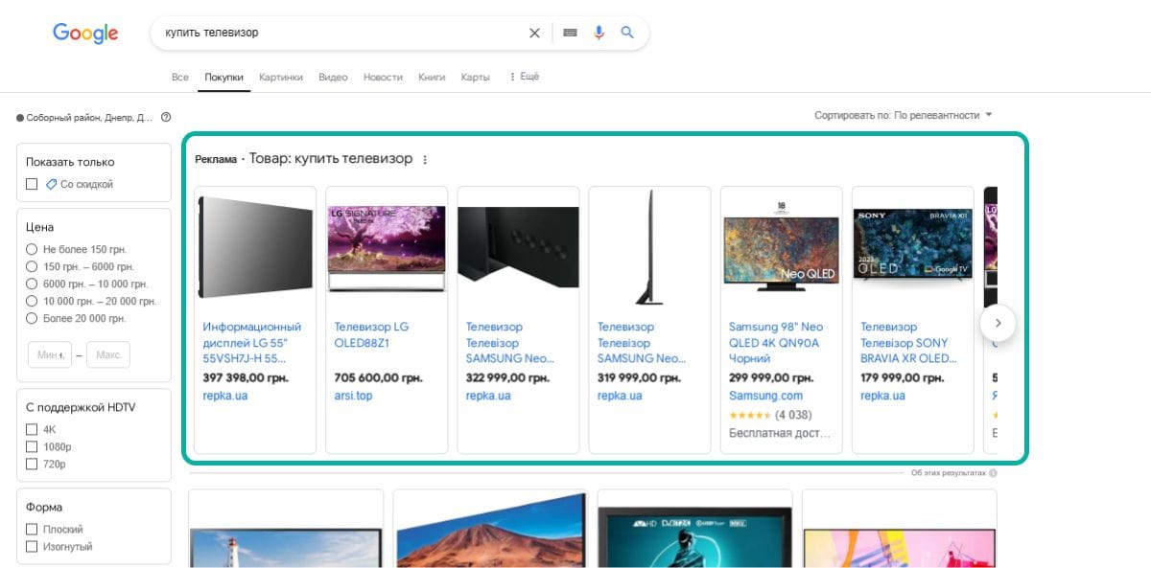The height and width of the screenshot is (568, 1151).
Task: Open location help question mark icon
Action: tap(166, 117)
